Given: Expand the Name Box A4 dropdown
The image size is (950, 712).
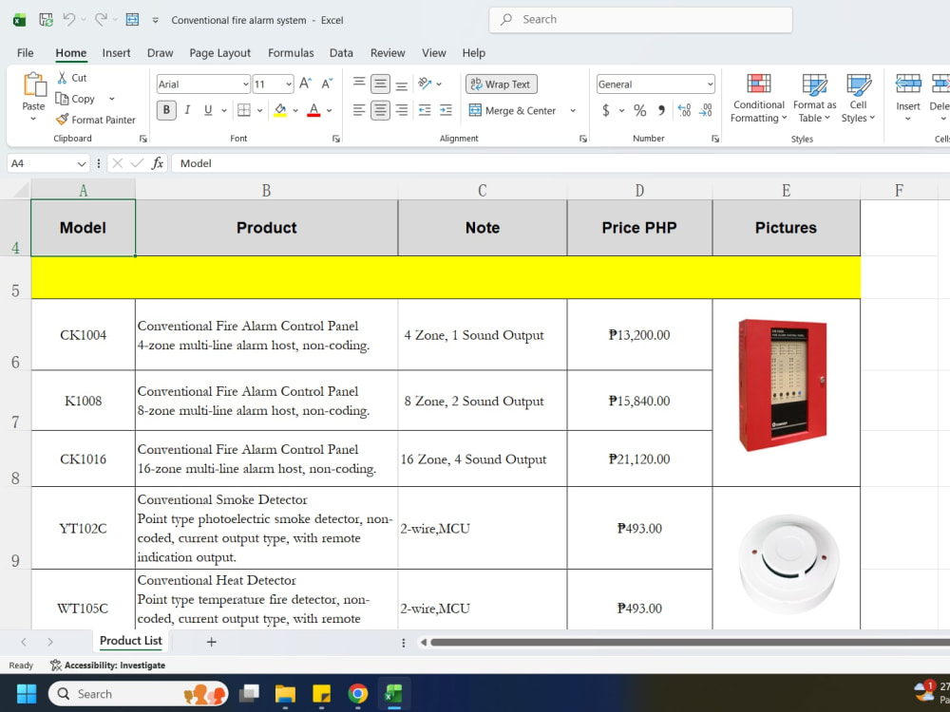Looking at the screenshot, I should tap(81, 163).
